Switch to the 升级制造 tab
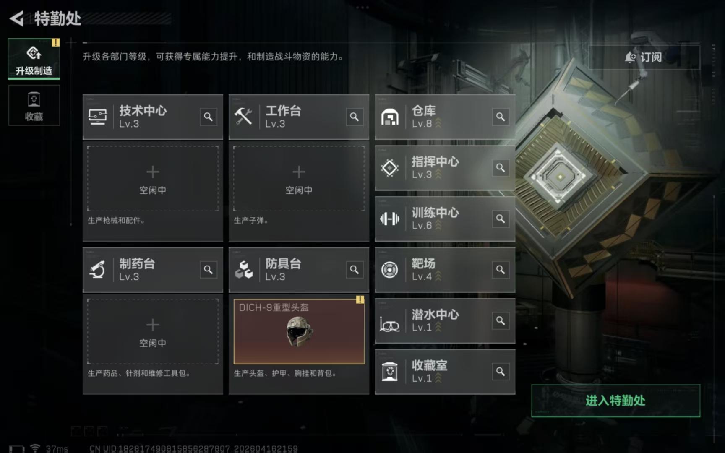 [34, 59]
